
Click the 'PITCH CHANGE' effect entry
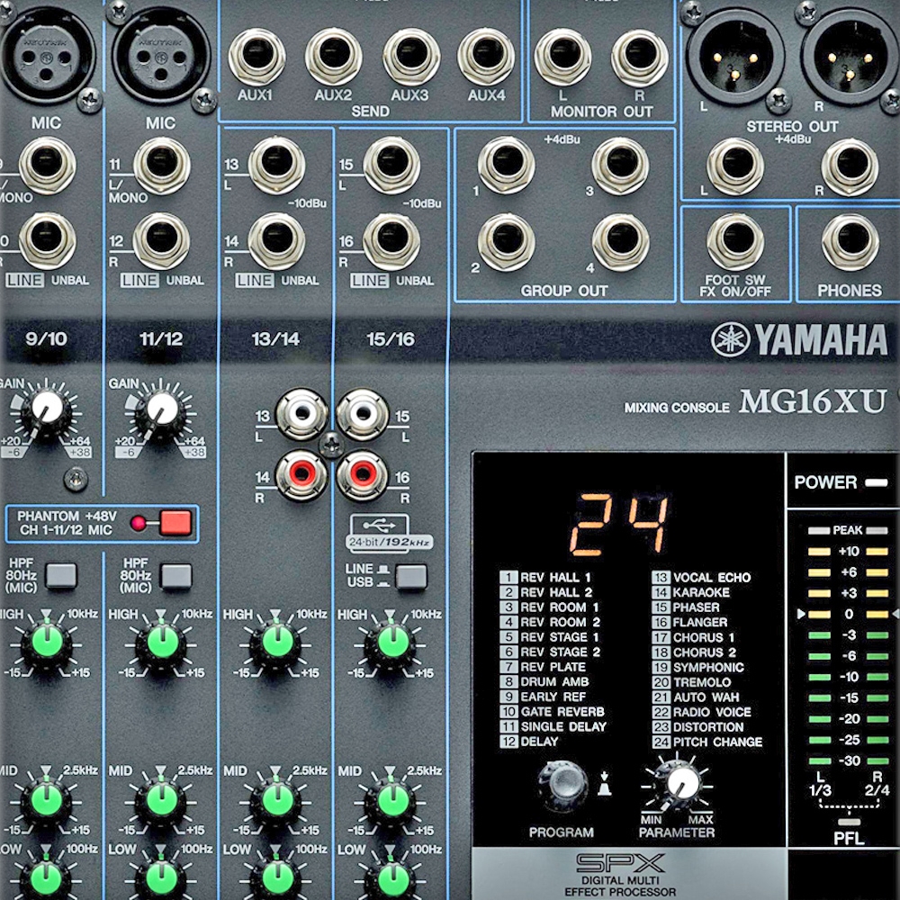(x=707, y=742)
